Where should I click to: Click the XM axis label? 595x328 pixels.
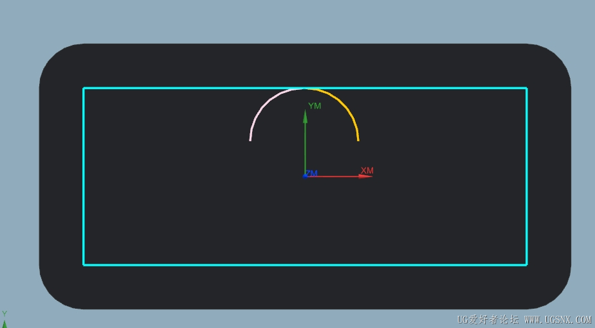pyautogui.click(x=367, y=171)
